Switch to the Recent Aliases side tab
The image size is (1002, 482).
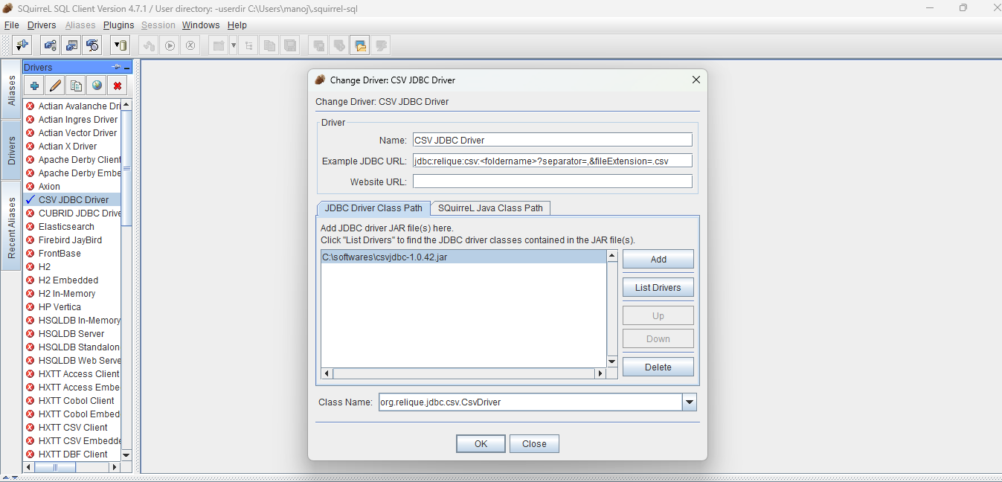pyautogui.click(x=11, y=228)
